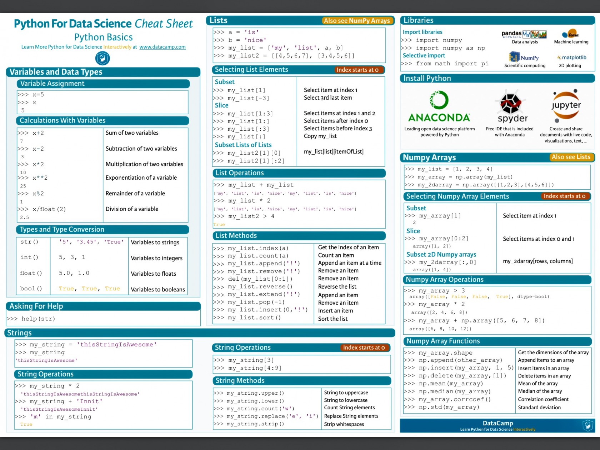Click the 'Numpy Array Functions' header

(497, 341)
